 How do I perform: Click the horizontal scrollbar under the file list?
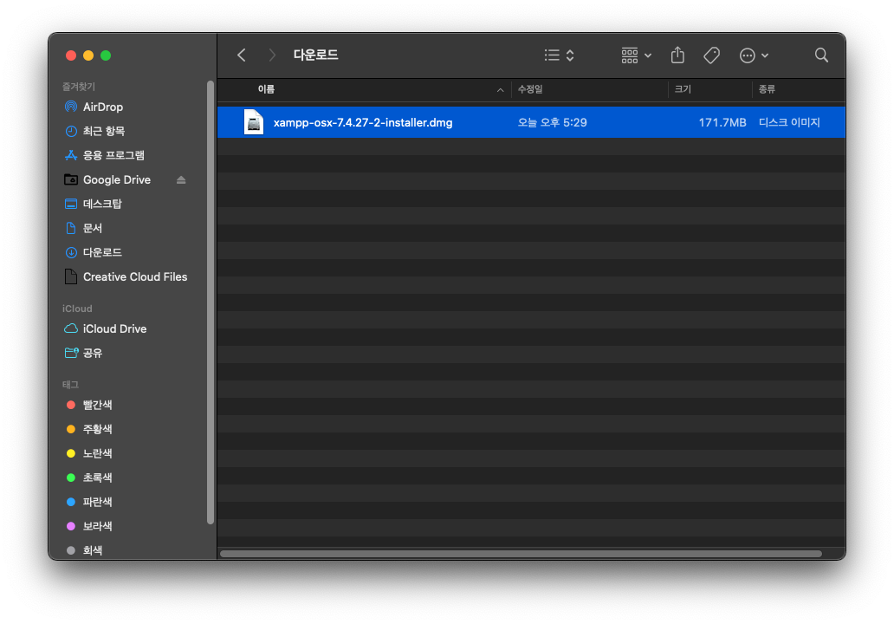point(521,554)
